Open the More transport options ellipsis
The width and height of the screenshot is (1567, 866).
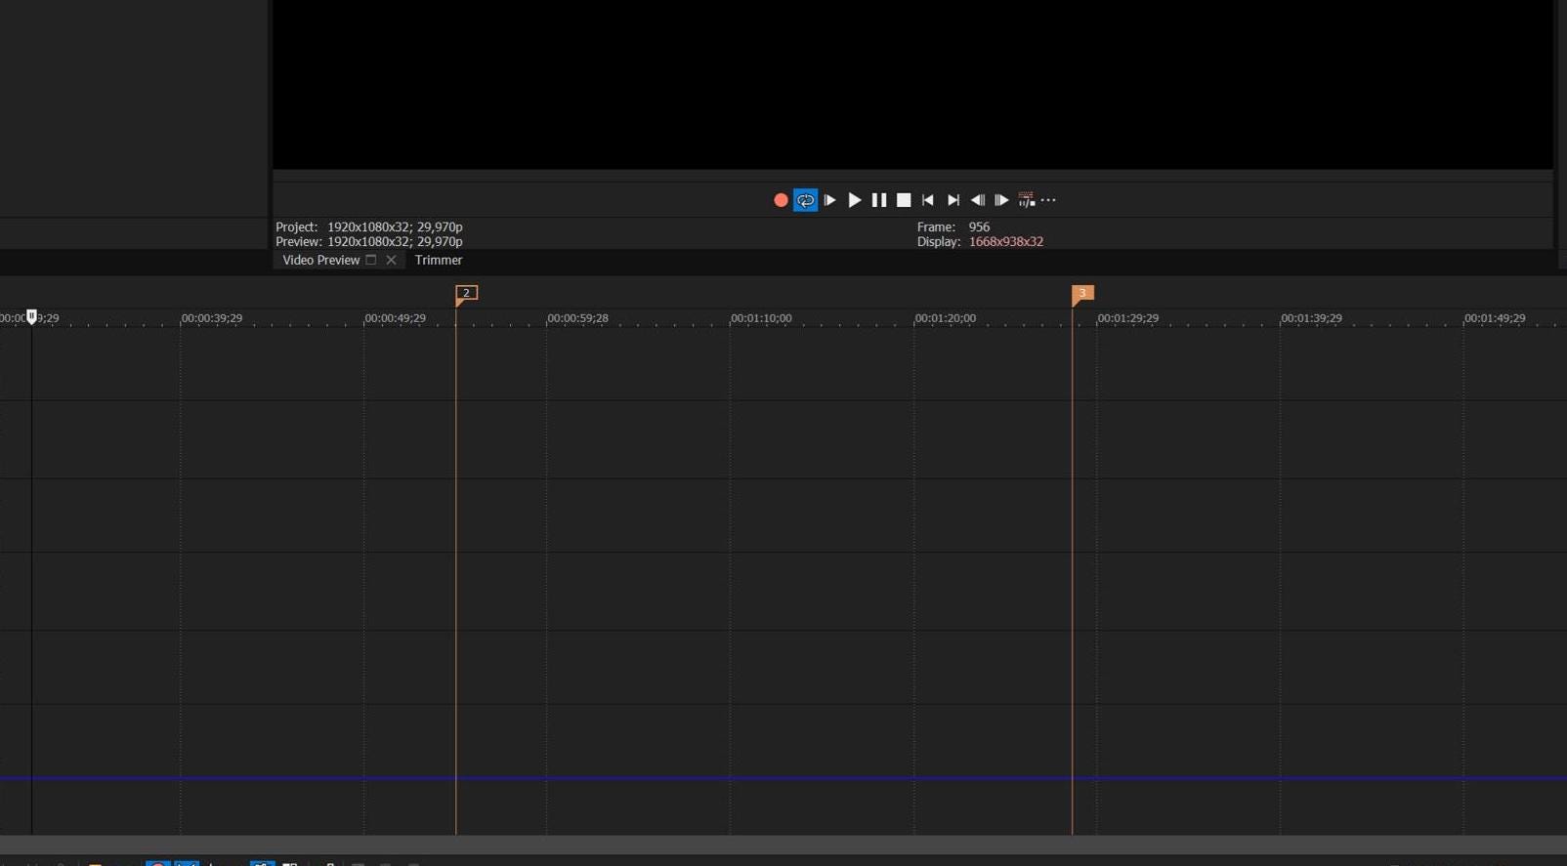[x=1048, y=200]
